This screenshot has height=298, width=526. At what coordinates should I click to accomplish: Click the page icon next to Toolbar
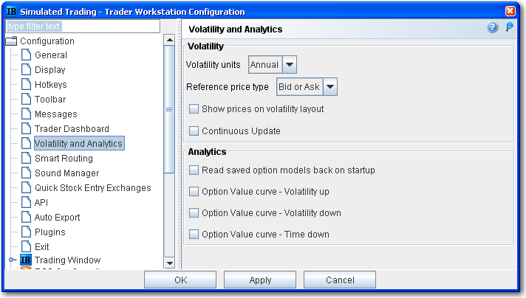[26, 99]
